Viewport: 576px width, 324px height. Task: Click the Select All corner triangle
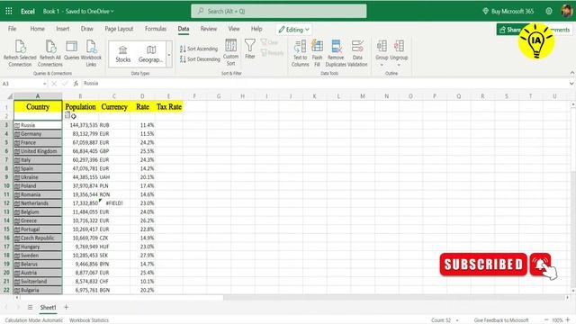(10, 96)
